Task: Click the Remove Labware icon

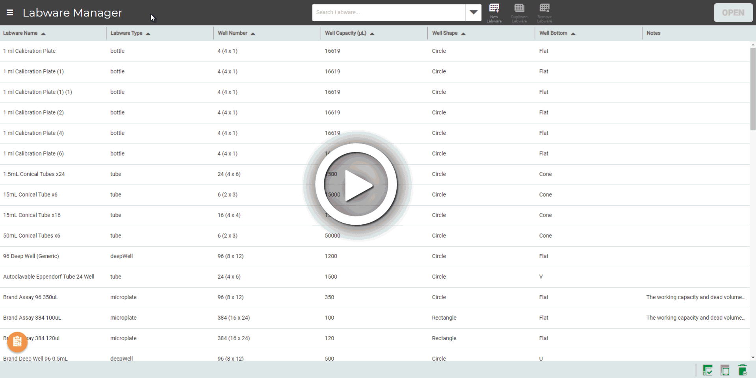Action: (544, 13)
